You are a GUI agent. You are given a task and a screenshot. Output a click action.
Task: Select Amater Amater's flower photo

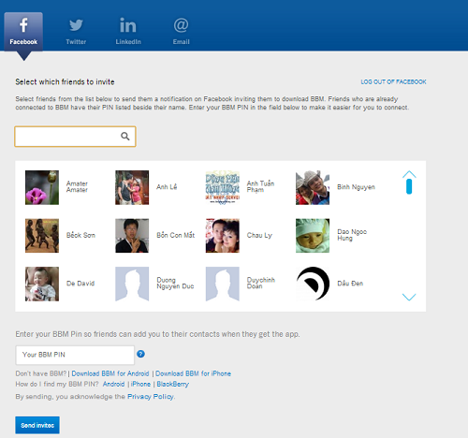(42, 187)
